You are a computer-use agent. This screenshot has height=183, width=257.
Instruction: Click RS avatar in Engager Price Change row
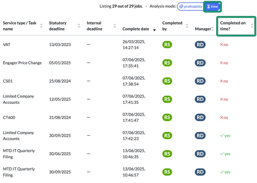167,63
